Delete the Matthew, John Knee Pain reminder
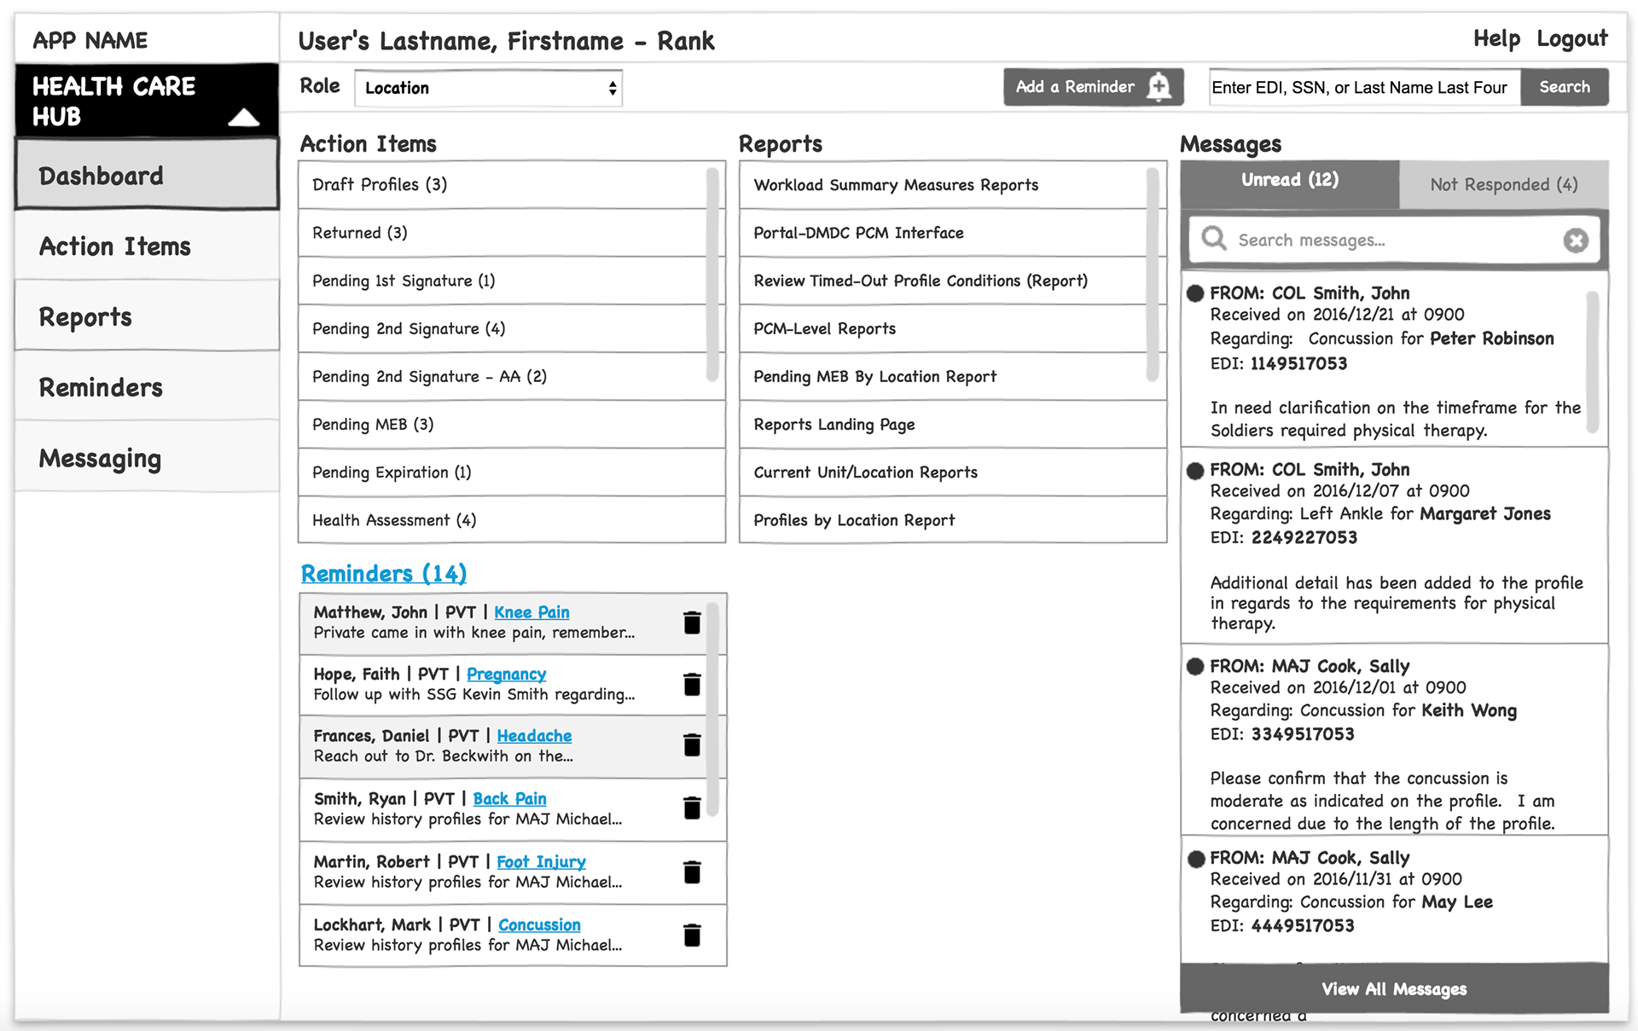The width and height of the screenshot is (1638, 1031). click(x=692, y=623)
